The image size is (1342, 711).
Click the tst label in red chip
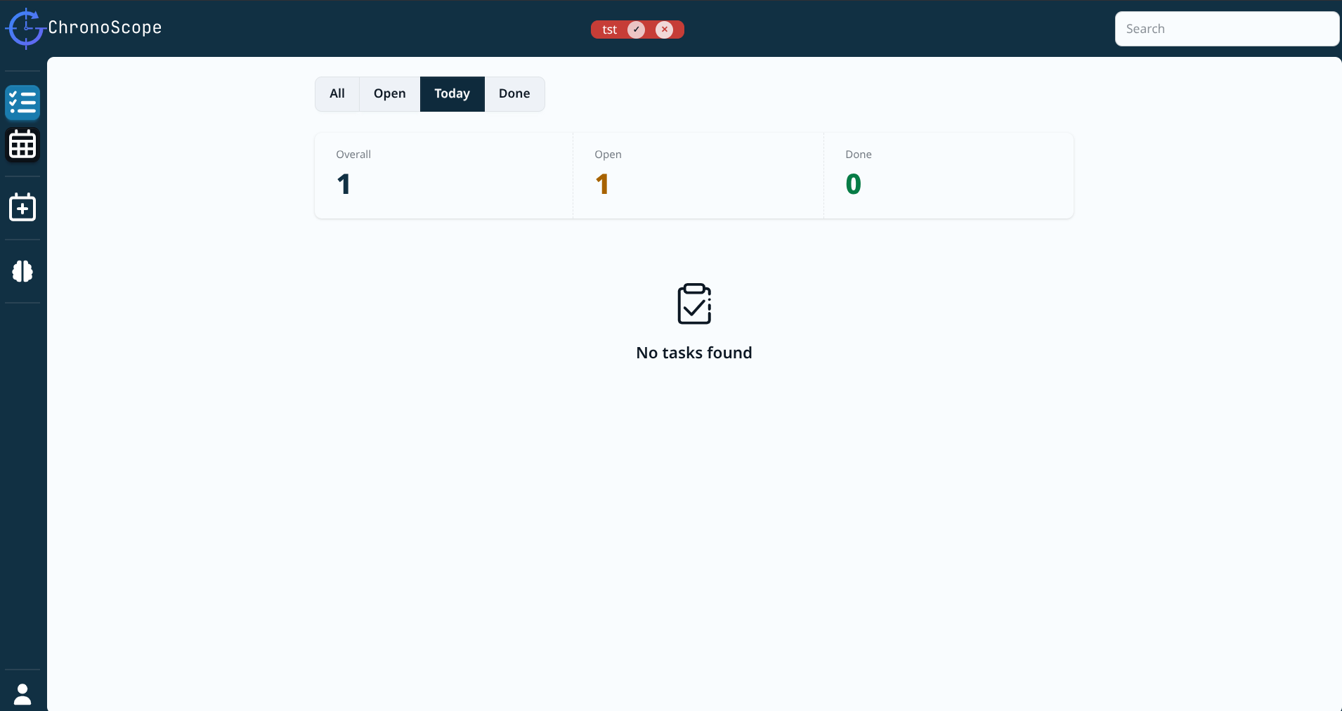609,30
